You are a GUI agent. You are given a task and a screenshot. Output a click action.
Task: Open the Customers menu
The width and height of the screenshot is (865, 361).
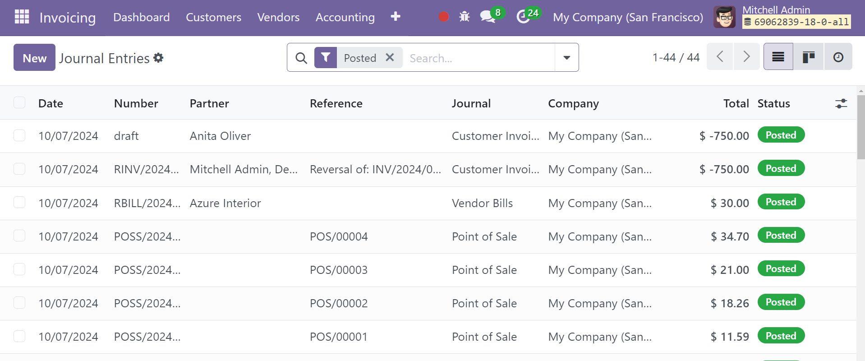point(213,17)
